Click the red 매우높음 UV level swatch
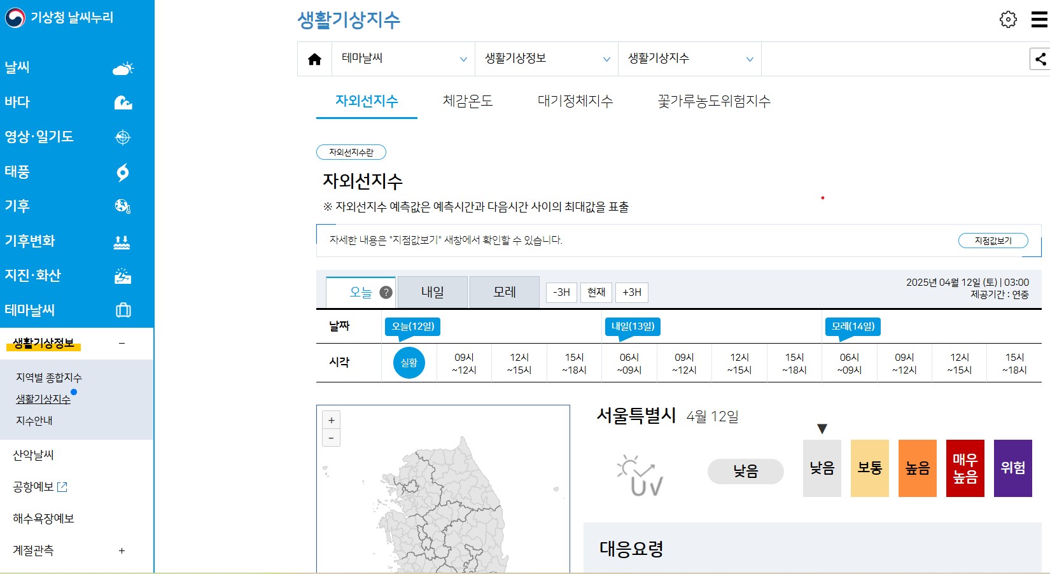 pyautogui.click(x=965, y=468)
